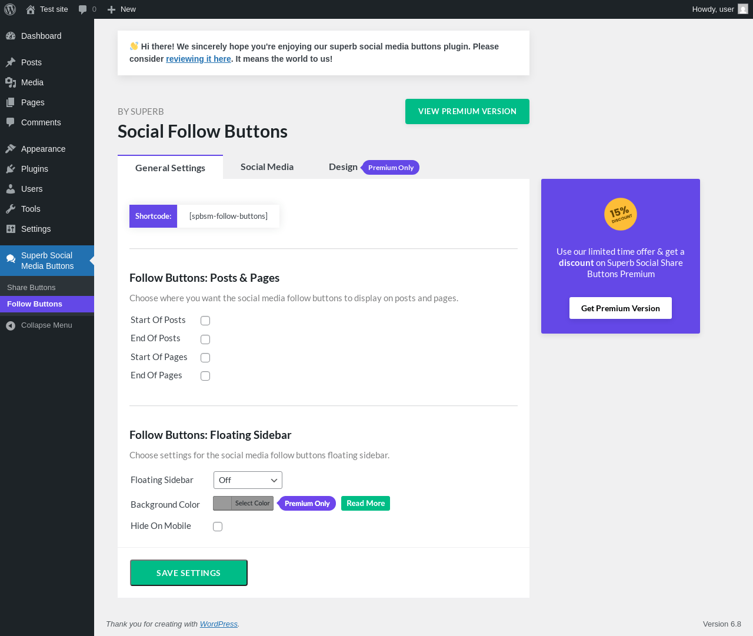Viewport: 753px width, 636px height.
Task: Click Collapse Menu text
Action: point(46,325)
